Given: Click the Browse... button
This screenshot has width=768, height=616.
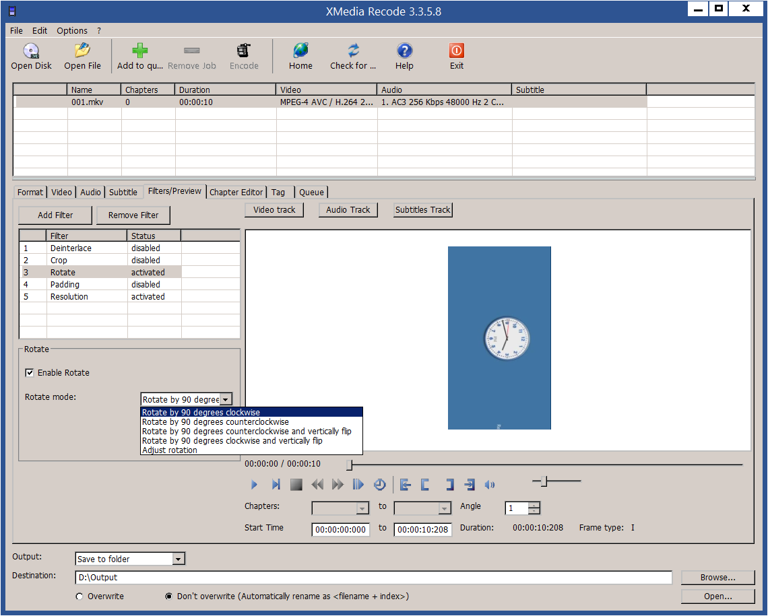Looking at the screenshot, I should coord(718,578).
